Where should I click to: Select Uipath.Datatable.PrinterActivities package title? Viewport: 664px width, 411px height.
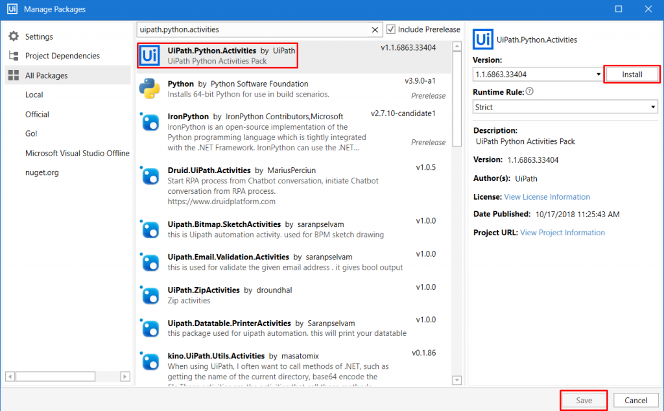[x=229, y=323]
